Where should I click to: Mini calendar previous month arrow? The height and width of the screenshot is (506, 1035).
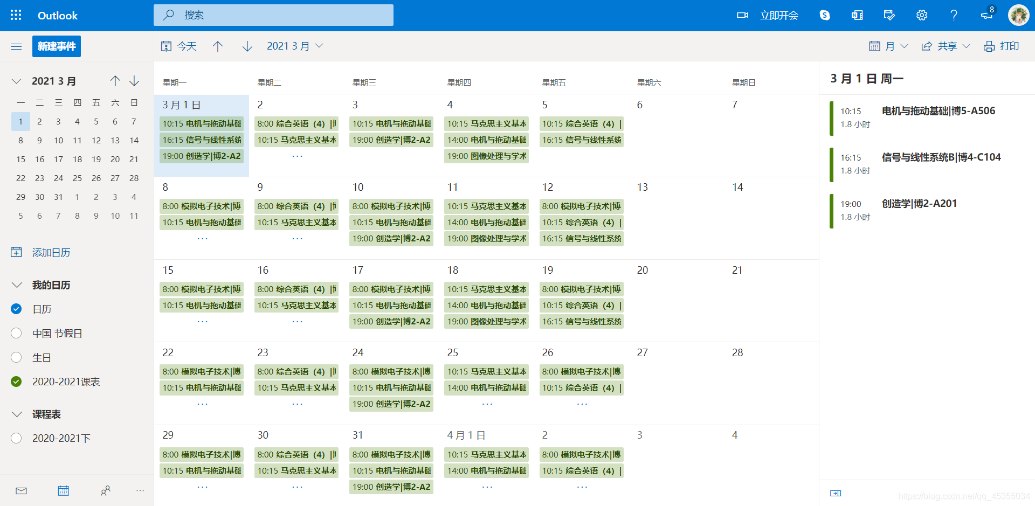115,81
